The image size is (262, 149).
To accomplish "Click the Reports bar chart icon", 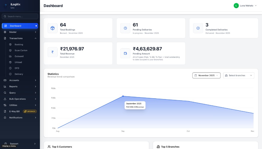I will 5,86.
